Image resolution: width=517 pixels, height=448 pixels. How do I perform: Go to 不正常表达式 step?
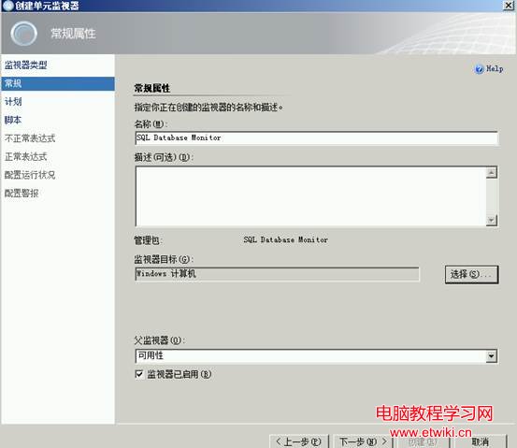click(x=30, y=138)
